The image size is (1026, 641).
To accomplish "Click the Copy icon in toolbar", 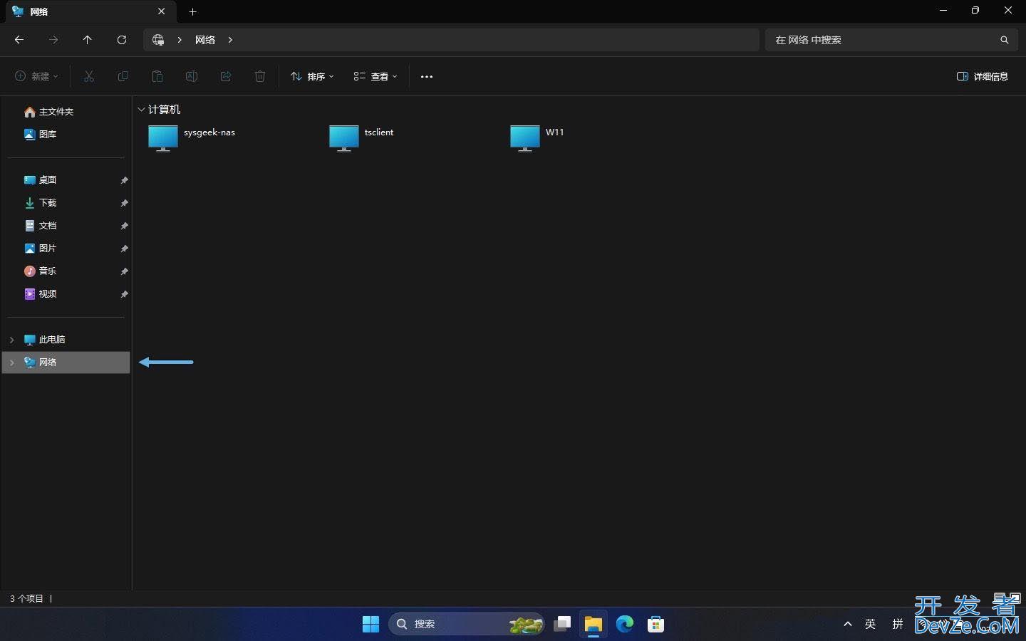I will [123, 76].
